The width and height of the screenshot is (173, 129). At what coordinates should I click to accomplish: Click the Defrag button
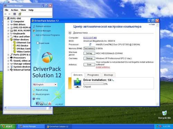point(89,53)
